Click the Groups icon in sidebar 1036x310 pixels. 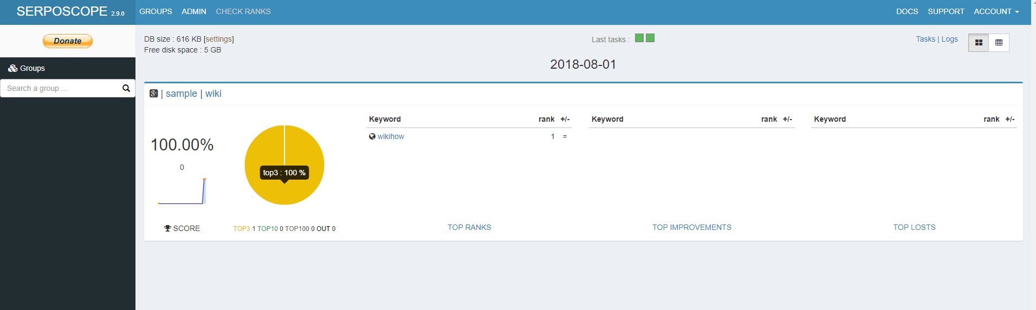pyautogui.click(x=12, y=68)
